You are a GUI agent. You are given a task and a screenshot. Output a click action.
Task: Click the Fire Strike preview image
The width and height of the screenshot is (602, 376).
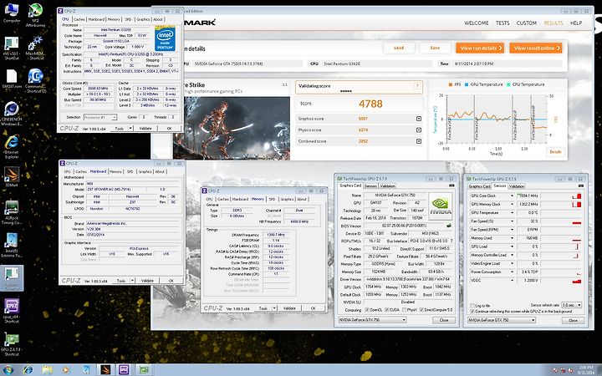(x=232, y=128)
